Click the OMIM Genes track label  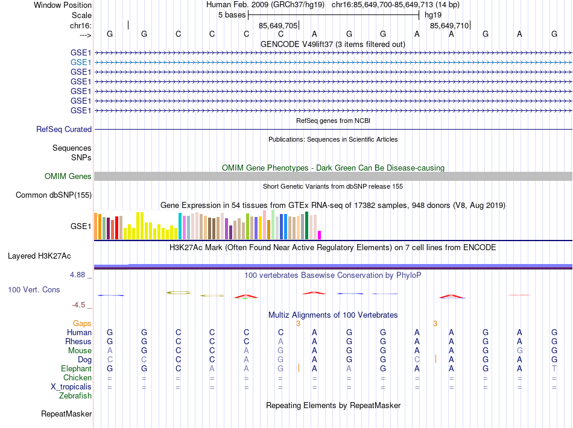point(68,176)
